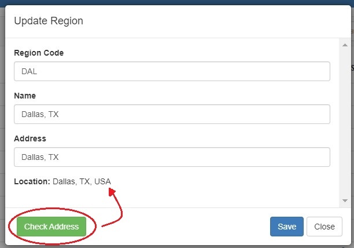Click the bold Location label

tap(32, 181)
